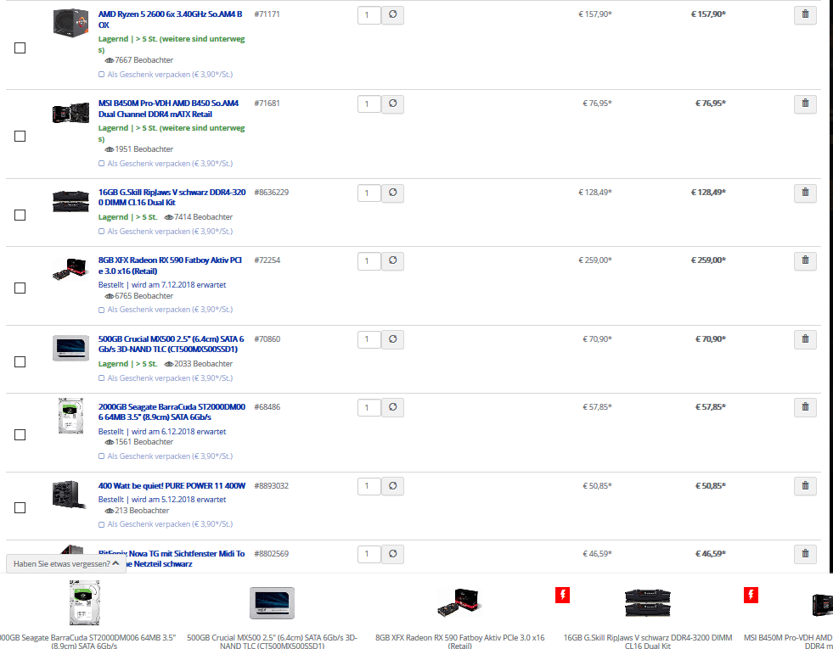
Task: Open Seagate BarraCuda suggestion thumbnail at bottom
Action: (x=84, y=603)
